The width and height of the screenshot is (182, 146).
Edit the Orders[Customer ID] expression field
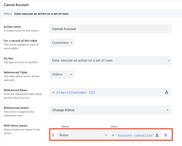[106, 92]
